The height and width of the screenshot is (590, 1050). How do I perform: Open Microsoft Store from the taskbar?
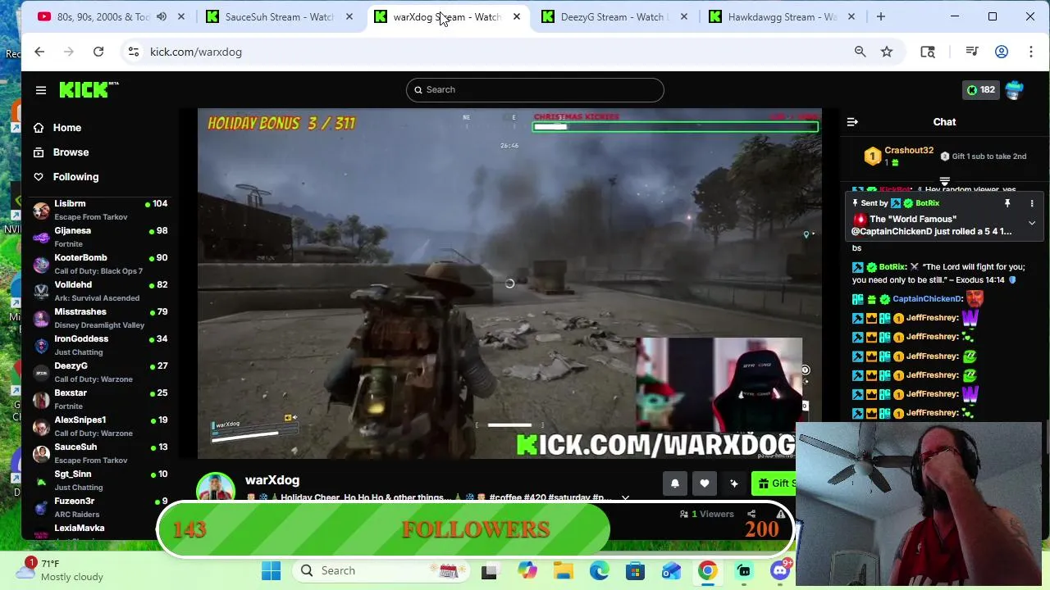pos(635,571)
